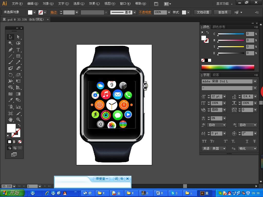
Task: Switch to Gradient mode in toolbox
Action: (x=15, y=142)
